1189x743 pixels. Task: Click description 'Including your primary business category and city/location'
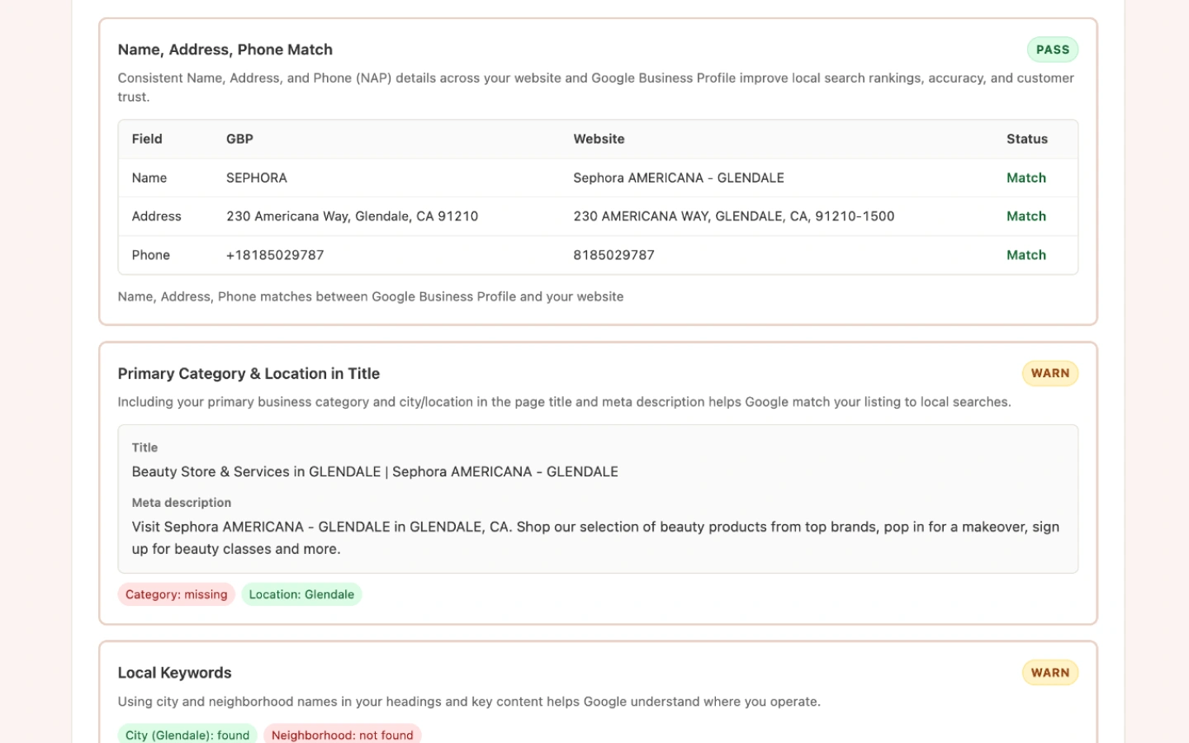(x=564, y=402)
